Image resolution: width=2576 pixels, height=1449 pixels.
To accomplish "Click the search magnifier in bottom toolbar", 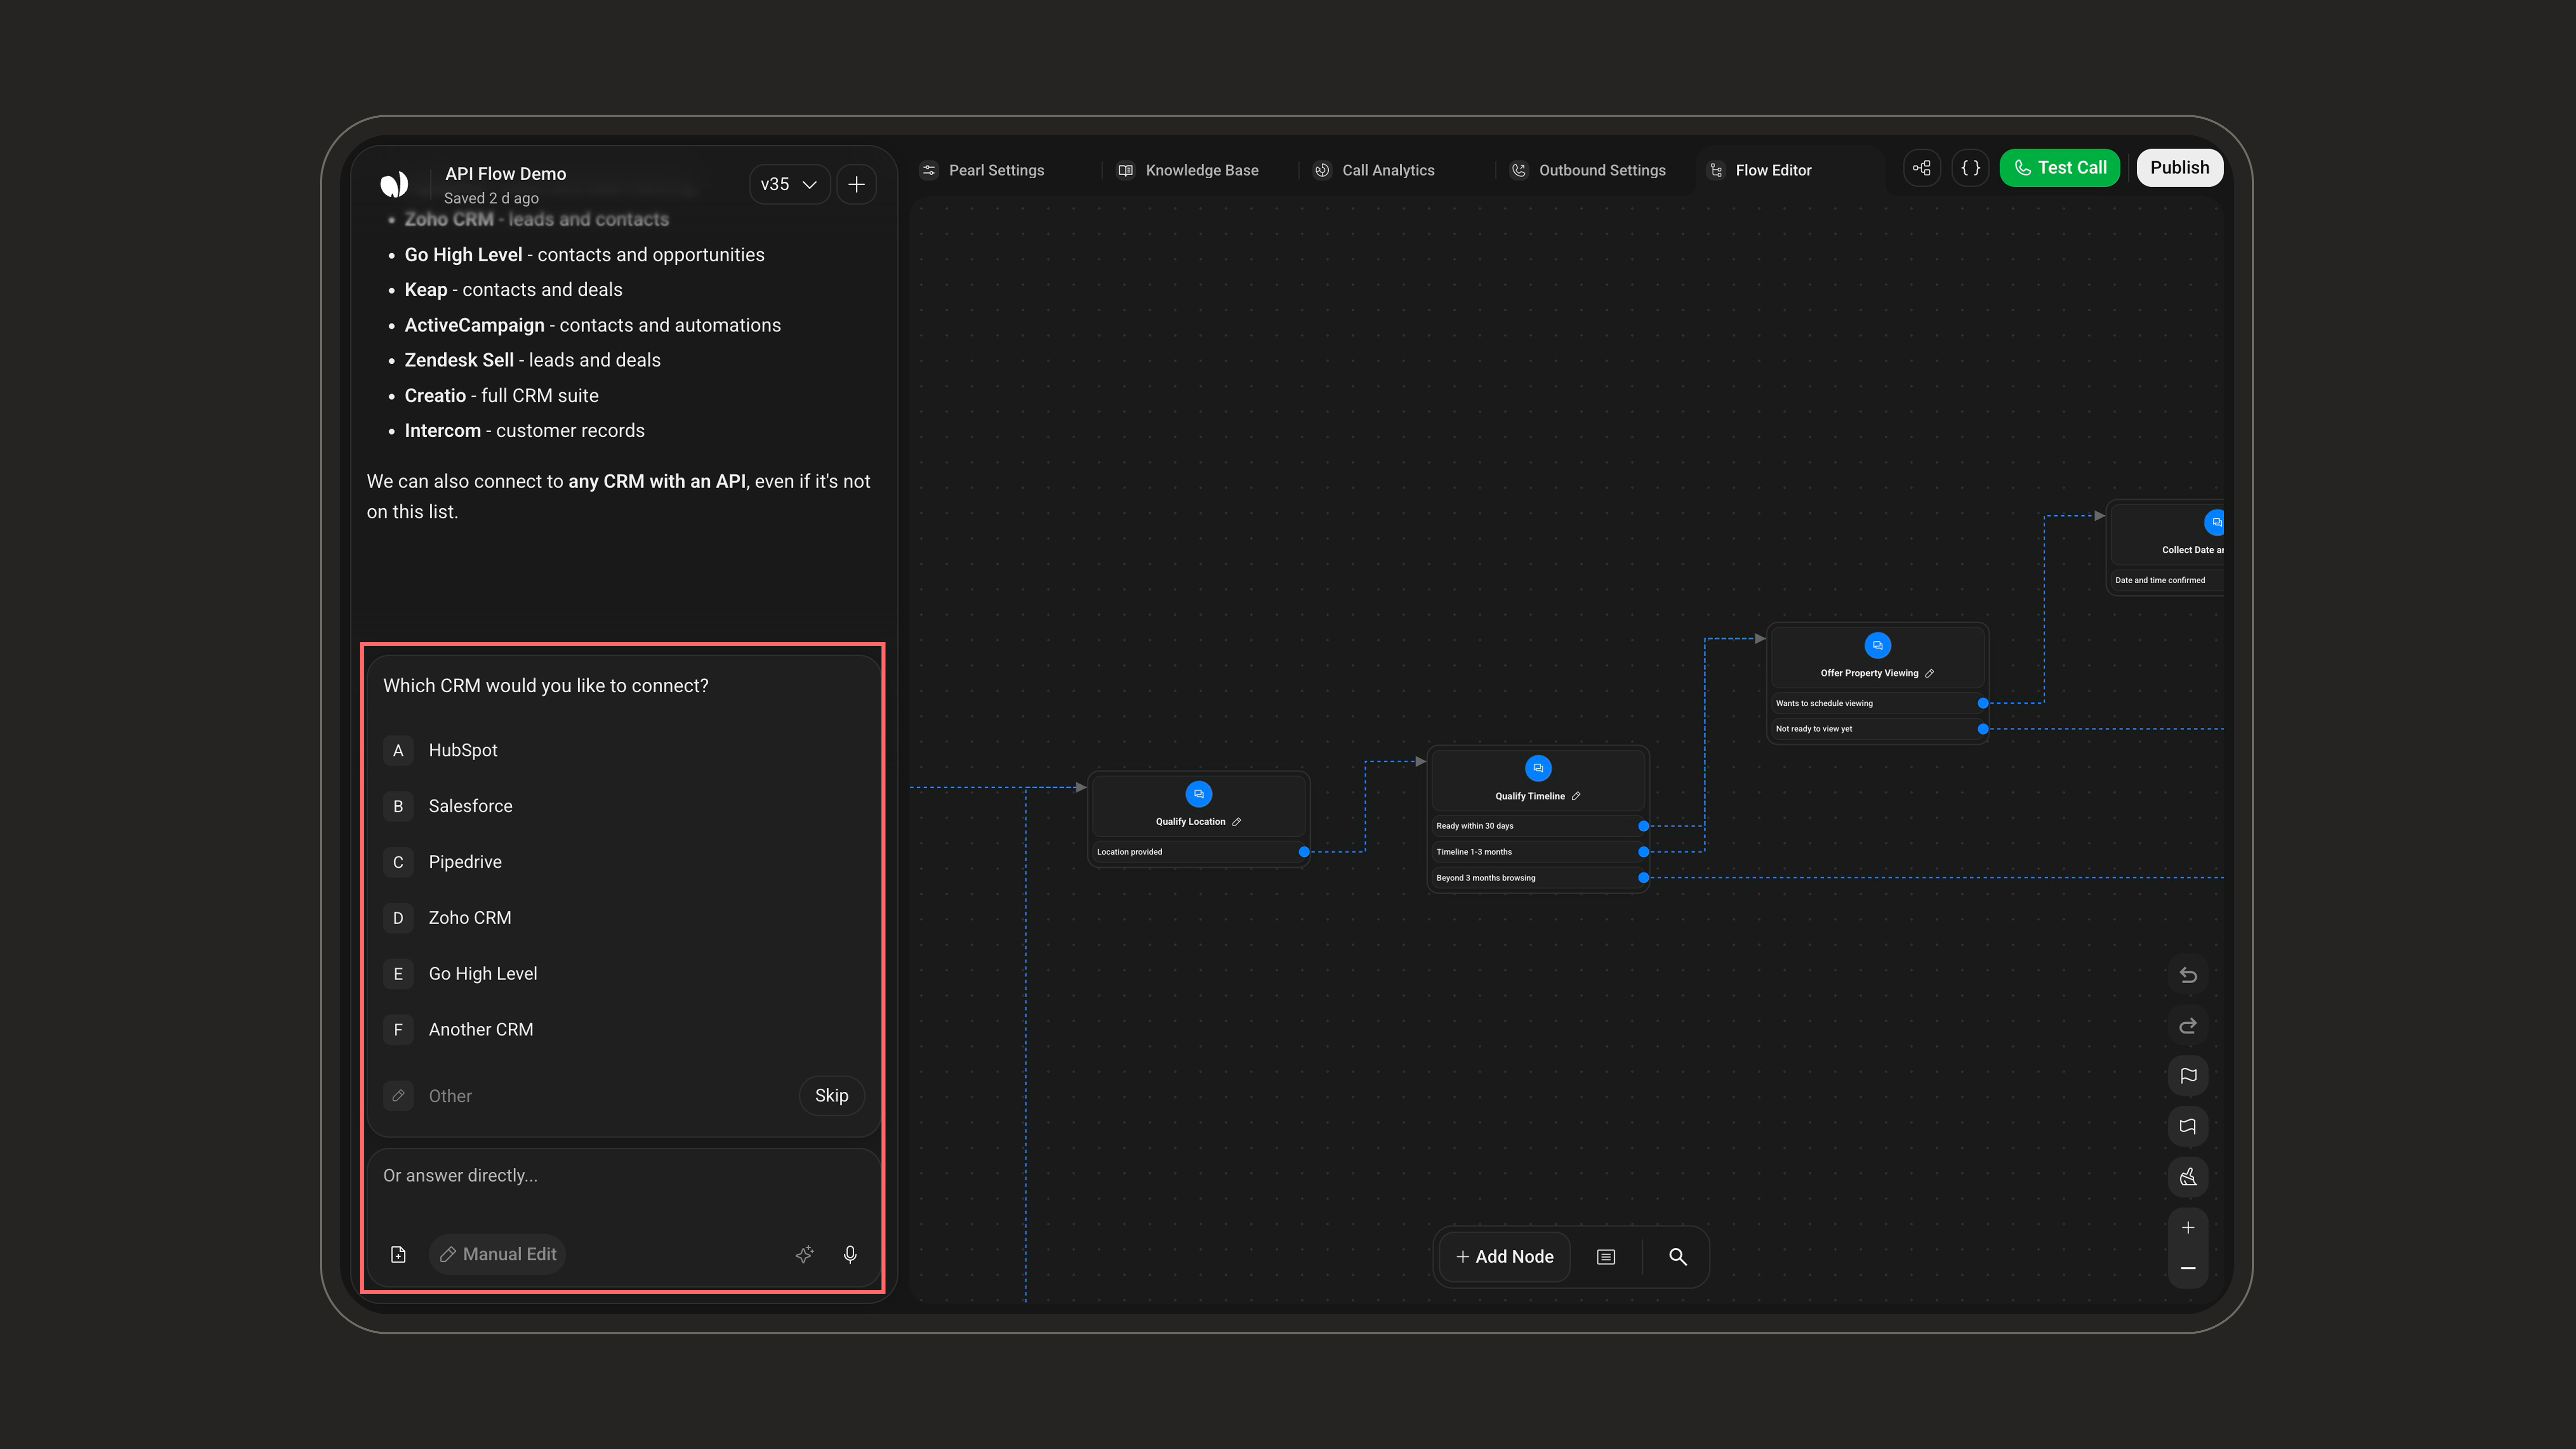I will 1678,1257.
